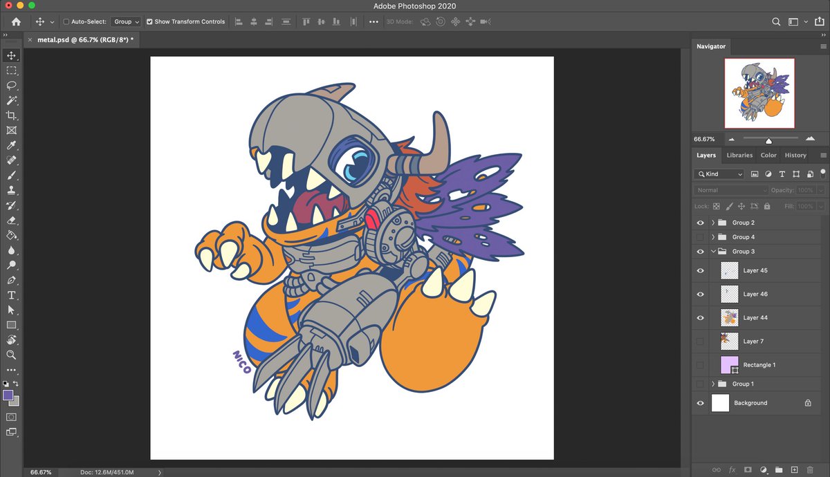Toggle layer filtering on/off switch
The width and height of the screenshot is (830, 477).
click(x=822, y=173)
